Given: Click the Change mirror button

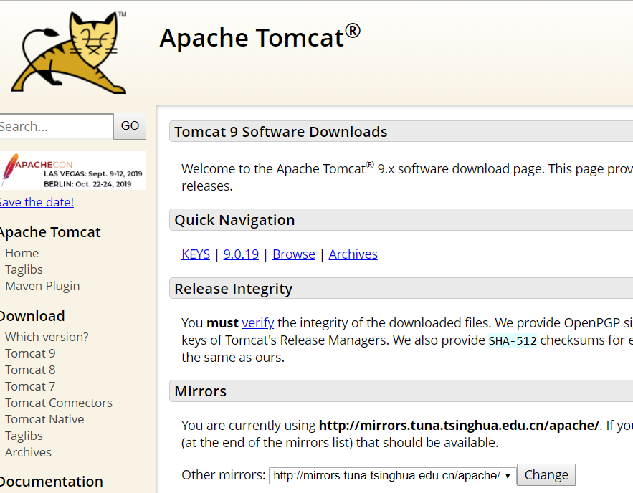Looking at the screenshot, I should point(546,475).
